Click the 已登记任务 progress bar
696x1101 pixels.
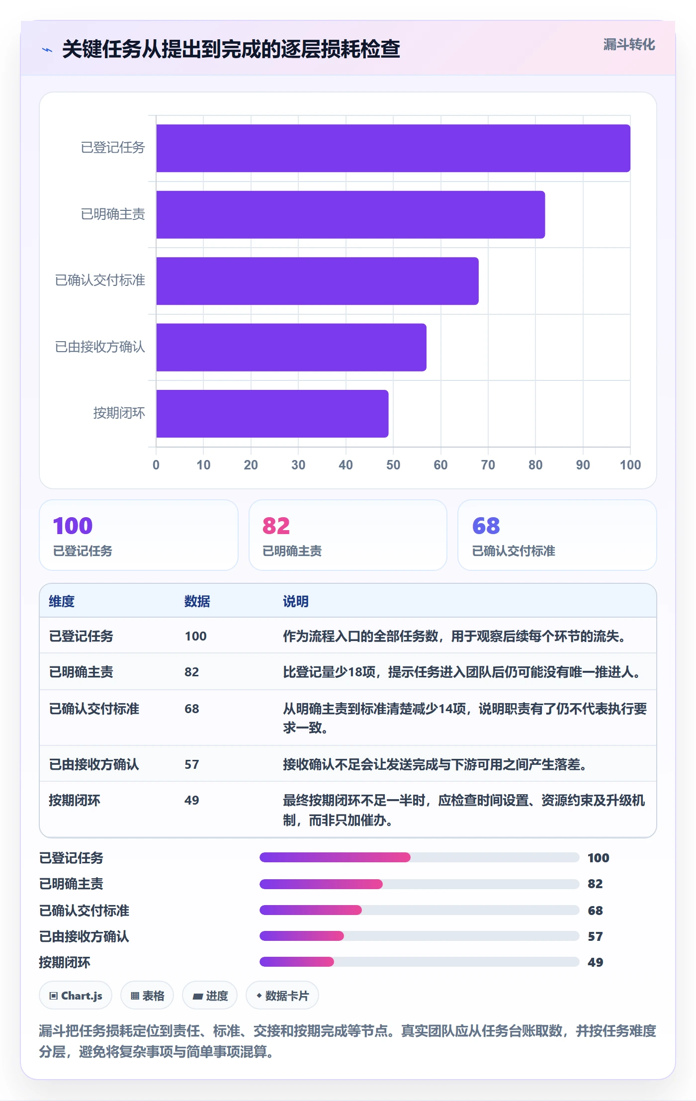click(x=419, y=857)
